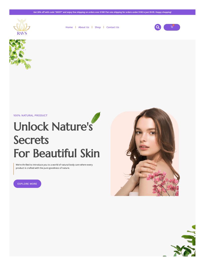Click the pink blossom branch on the photo
Screen dimensions: 205x266
click(163, 183)
